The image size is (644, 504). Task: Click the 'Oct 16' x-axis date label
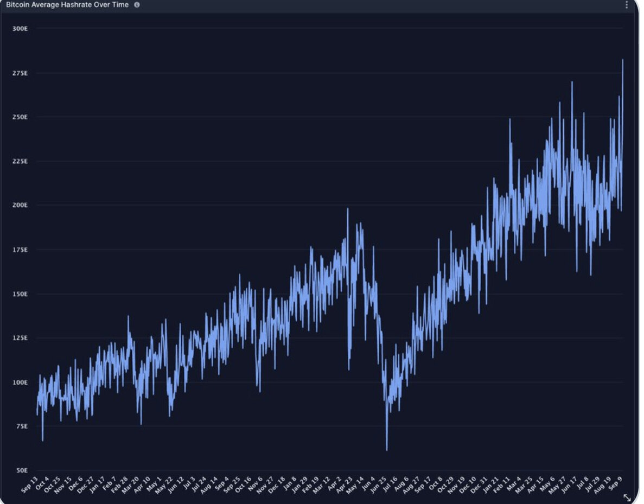point(244,484)
